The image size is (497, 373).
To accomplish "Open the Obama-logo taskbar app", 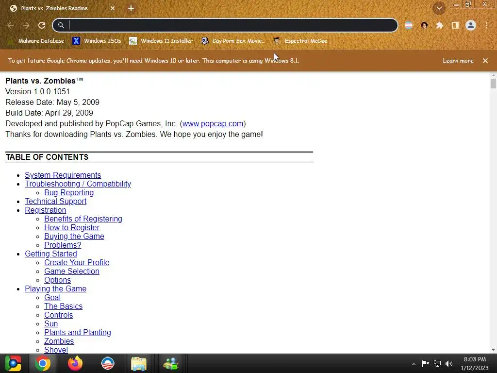I will point(107,363).
